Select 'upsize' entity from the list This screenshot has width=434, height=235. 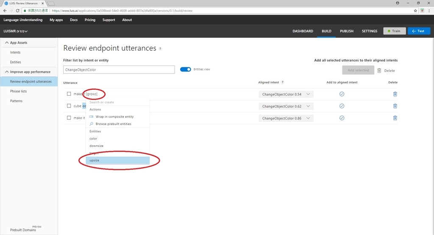118,160
